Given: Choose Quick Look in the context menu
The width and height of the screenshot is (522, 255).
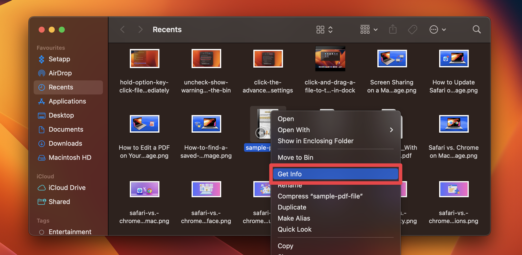Looking at the screenshot, I should pos(295,229).
